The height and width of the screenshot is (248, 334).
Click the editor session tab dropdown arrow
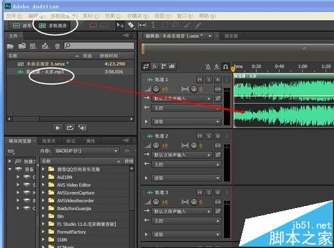point(210,36)
